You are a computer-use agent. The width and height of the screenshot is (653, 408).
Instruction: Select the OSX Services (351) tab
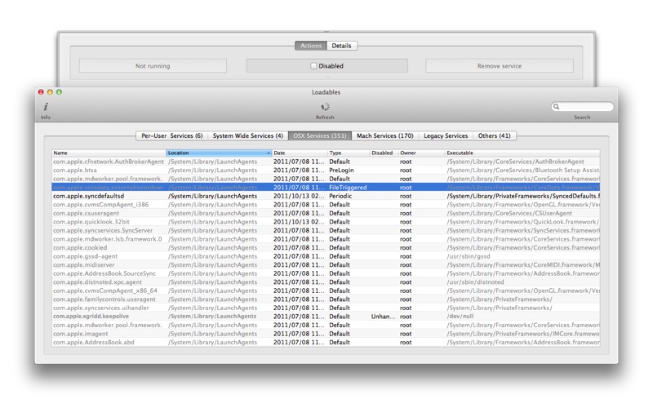click(320, 135)
